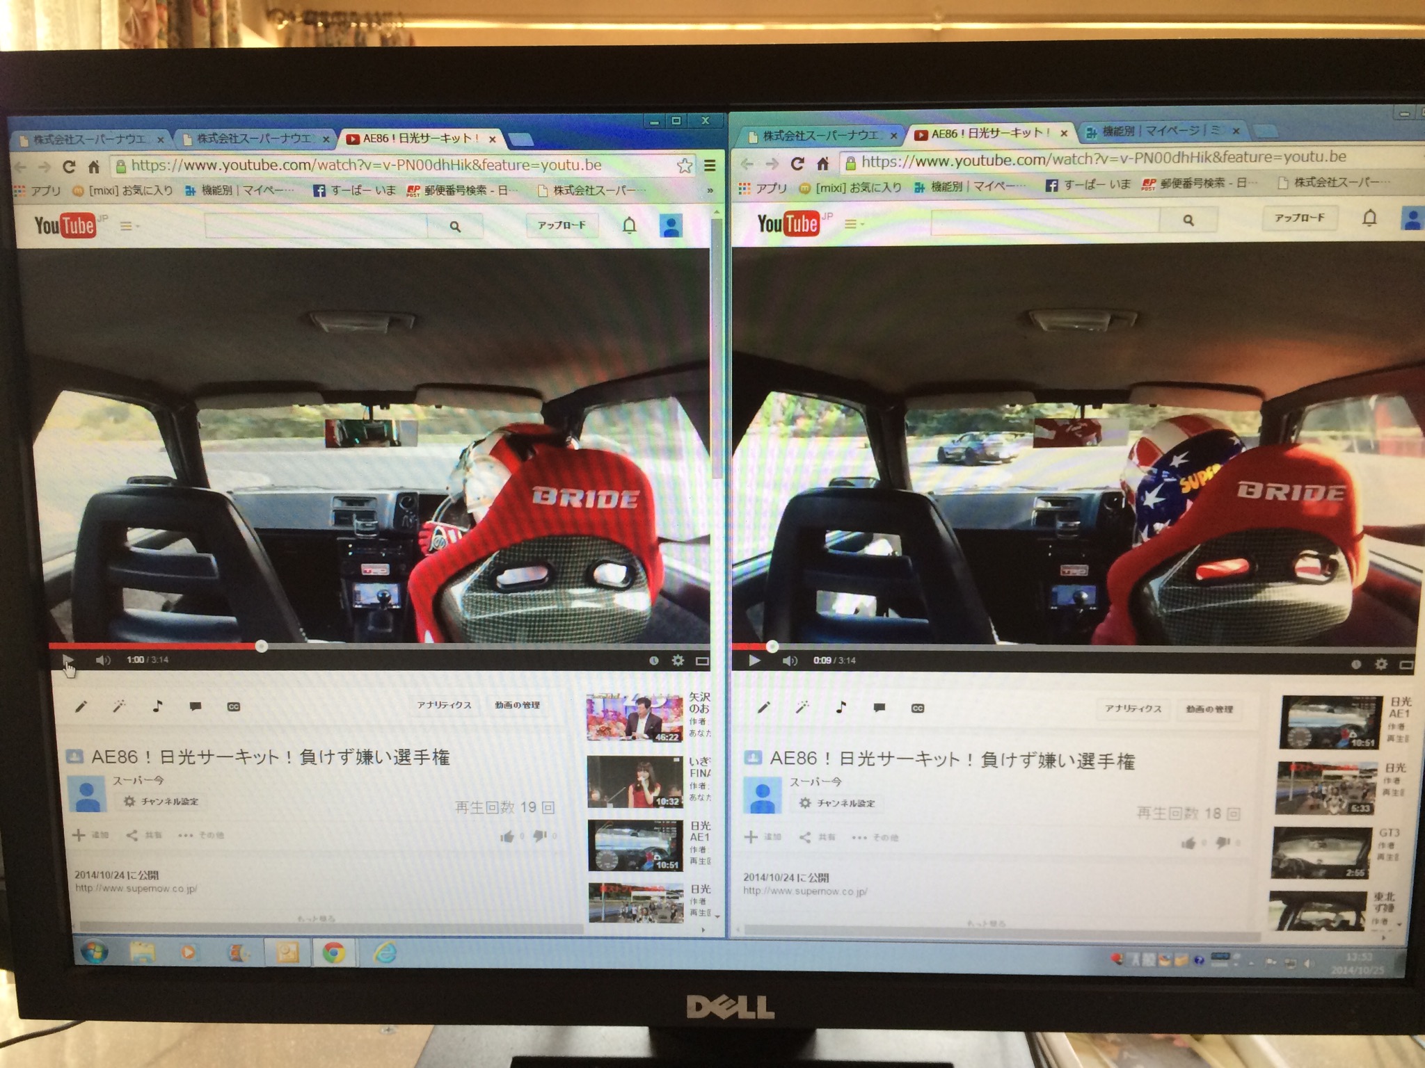Click the pencil edit icon under left video
The height and width of the screenshot is (1068, 1425).
point(81,706)
